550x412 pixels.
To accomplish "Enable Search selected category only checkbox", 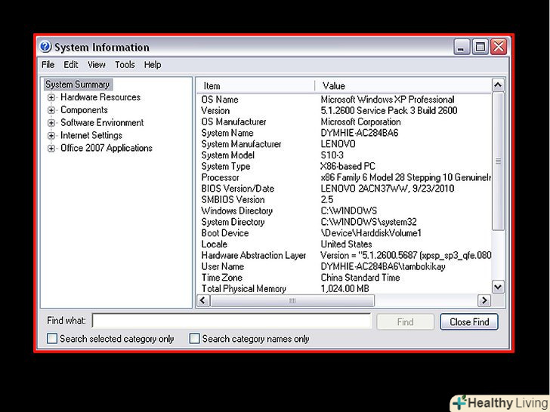I will click(52, 339).
